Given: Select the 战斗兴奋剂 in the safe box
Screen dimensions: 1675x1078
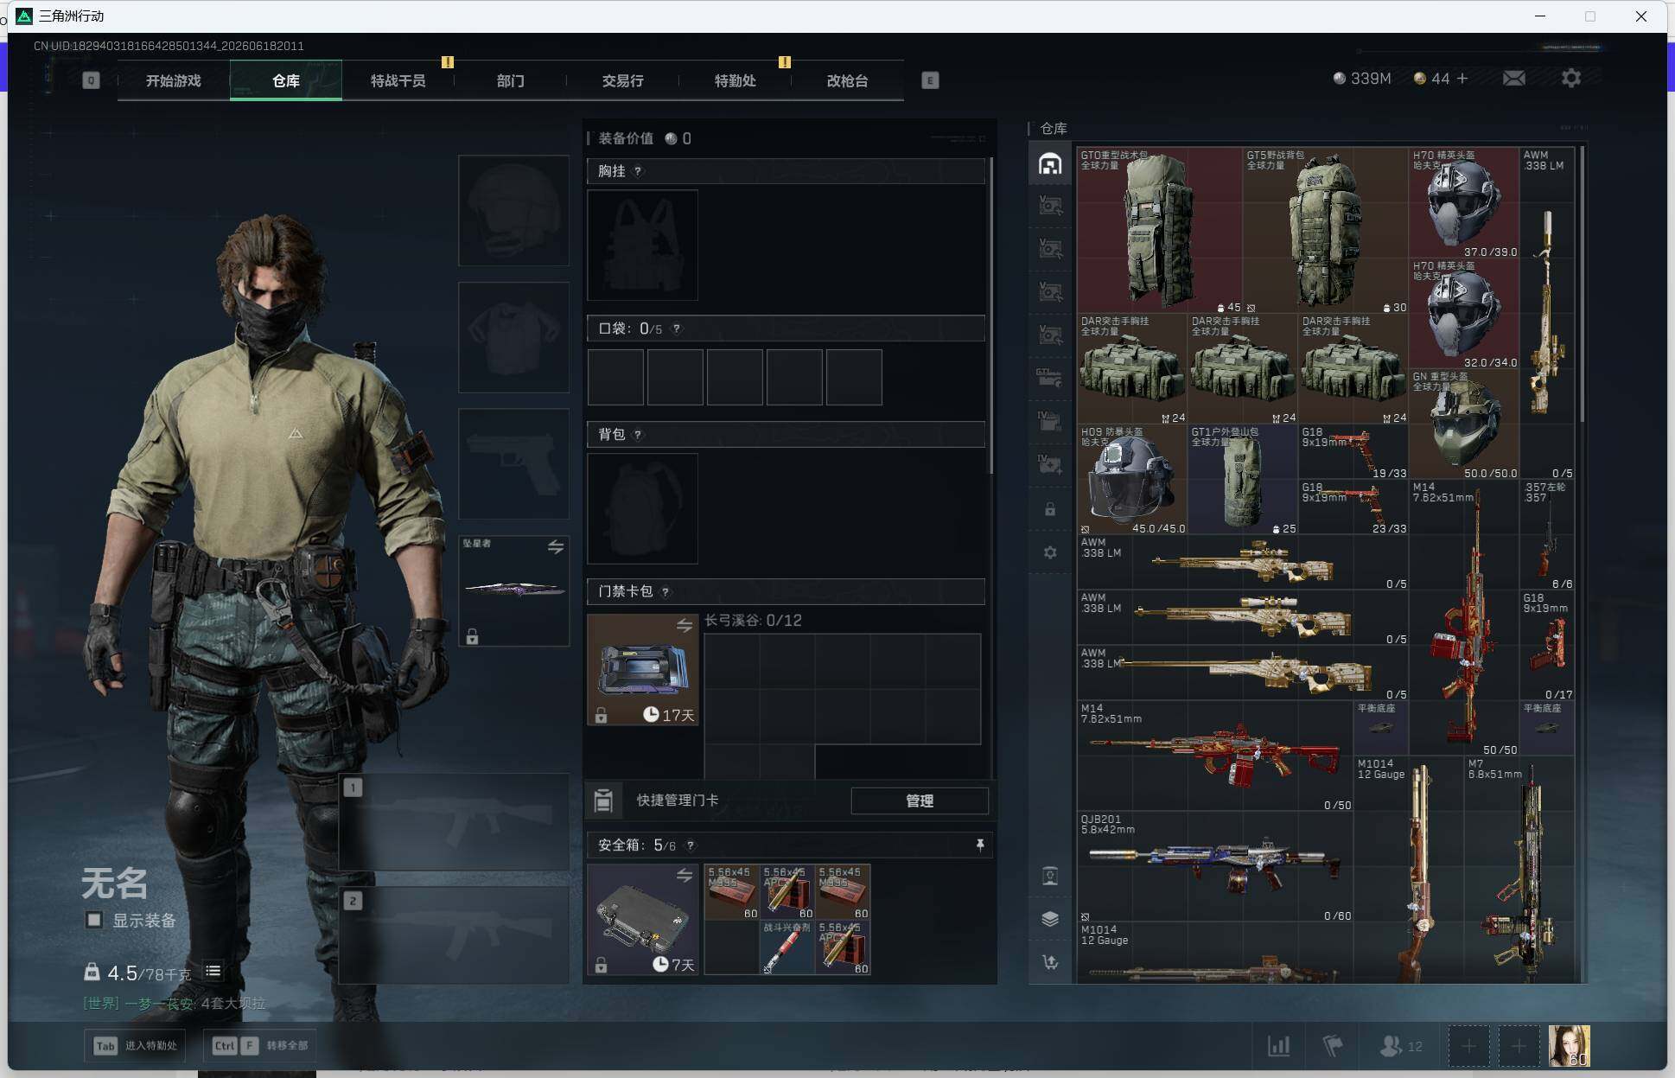Looking at the screenshot, I should pos(787,947).
